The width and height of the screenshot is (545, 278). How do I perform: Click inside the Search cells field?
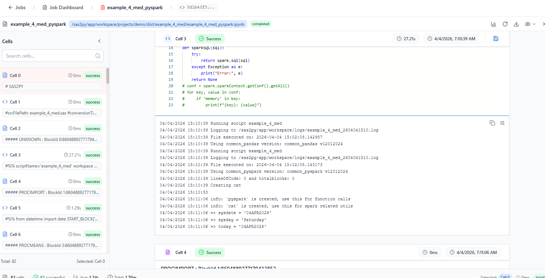(x=49, y=55)
